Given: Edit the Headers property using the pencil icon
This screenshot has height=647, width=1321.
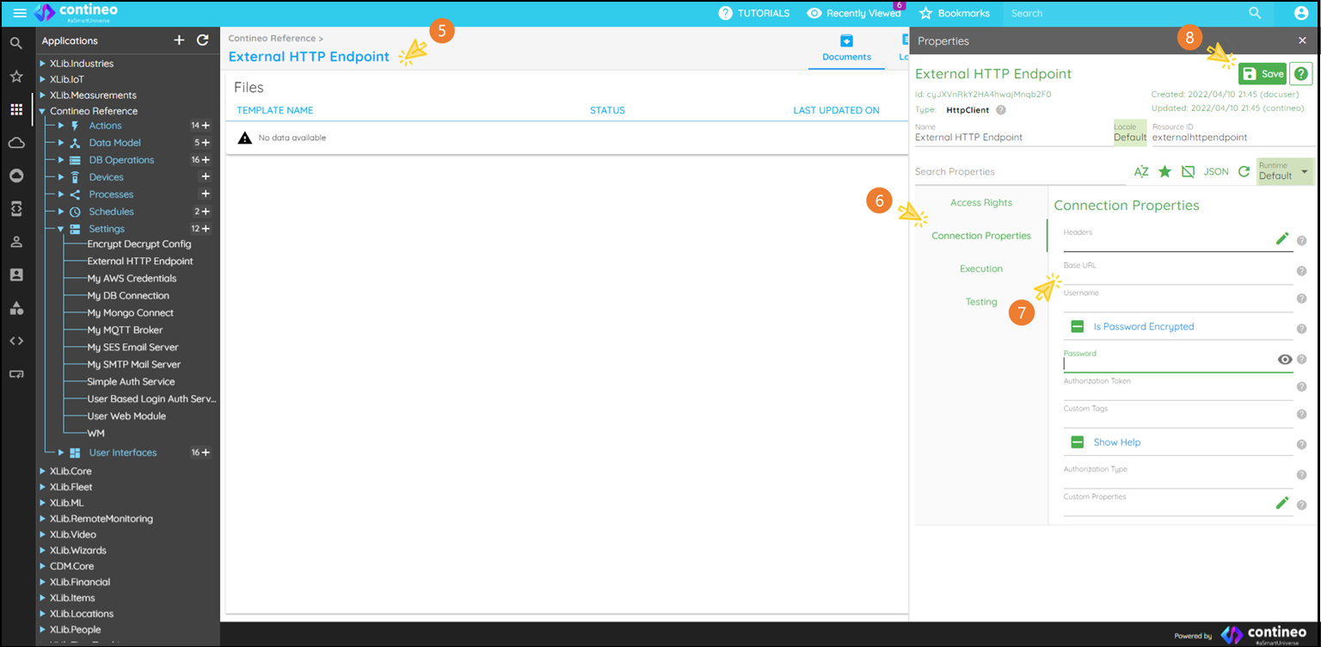Looking at the screenshot, I should point(1282,237).
